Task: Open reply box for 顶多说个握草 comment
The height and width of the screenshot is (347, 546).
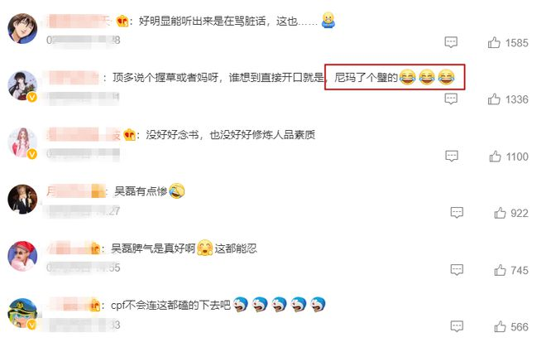Action: (451, 99)
